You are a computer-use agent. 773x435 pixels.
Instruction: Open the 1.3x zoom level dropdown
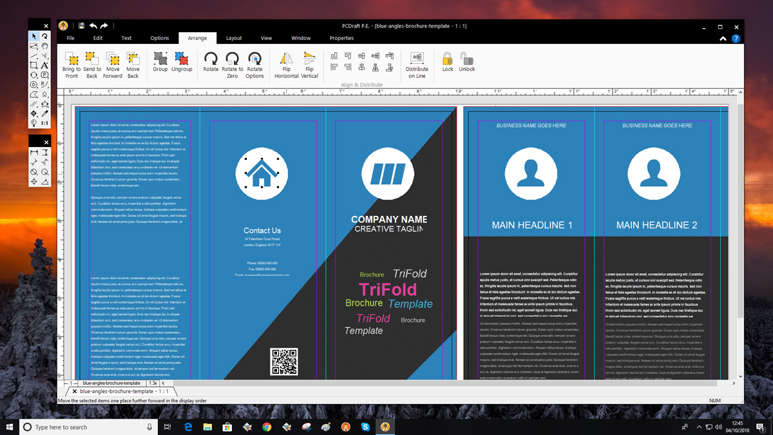(x=153, y=383)
